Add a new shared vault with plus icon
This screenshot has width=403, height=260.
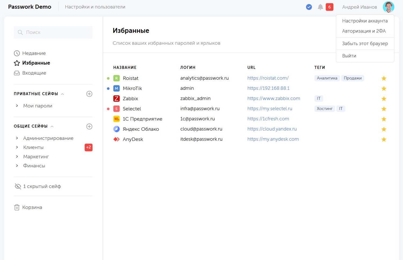click(89, 126)
